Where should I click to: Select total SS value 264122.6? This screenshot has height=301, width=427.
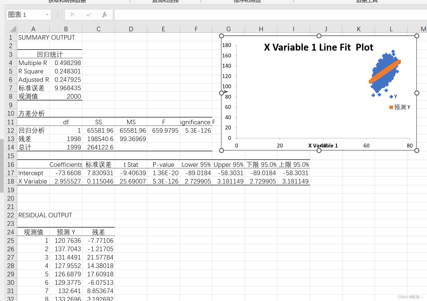tap(98, 147)
